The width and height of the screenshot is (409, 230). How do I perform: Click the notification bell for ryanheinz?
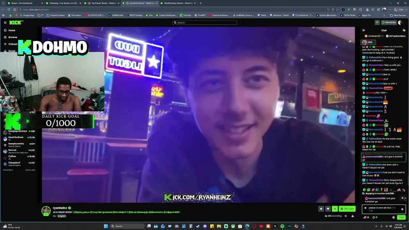321,209
